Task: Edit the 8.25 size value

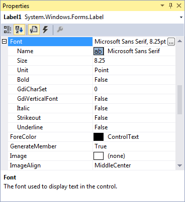Action: pos(100,61)
